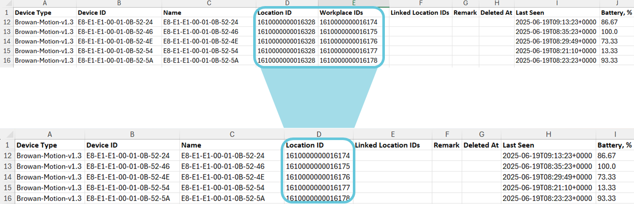Select row 14 header in lower spreadsheet

pos(7,177)
